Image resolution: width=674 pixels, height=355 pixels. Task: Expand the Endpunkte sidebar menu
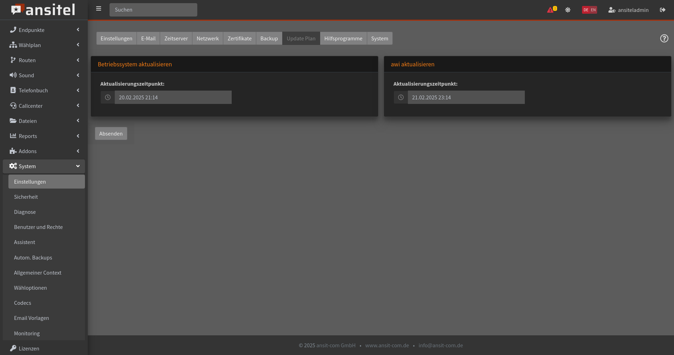pyautogui.click(x=44, y=30)
